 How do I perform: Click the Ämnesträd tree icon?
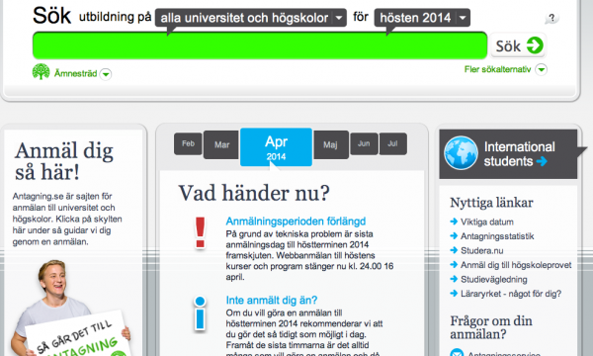pos(41,71)
